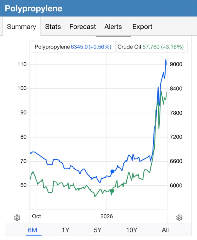
Task: Switch chart range to 1Y
Action: [65, 230]
